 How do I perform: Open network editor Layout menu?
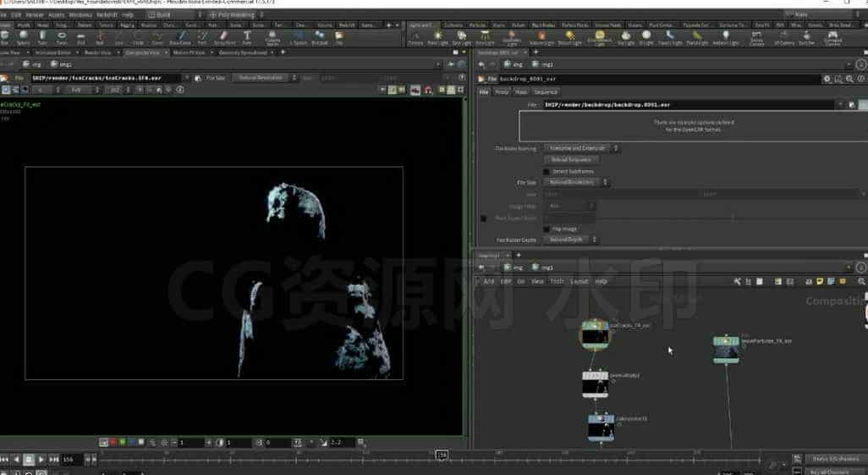point(579,282)
